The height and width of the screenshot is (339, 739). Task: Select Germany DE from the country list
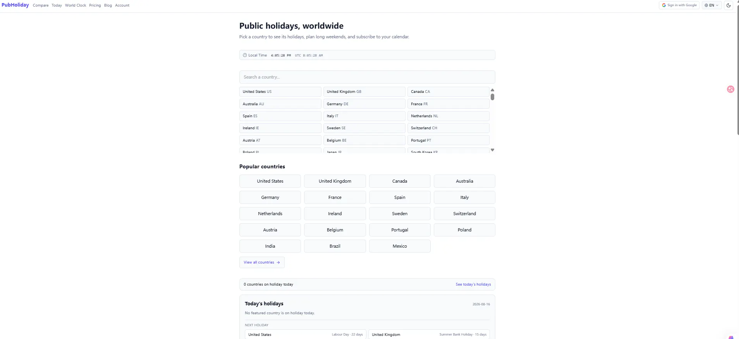[364, 104]
